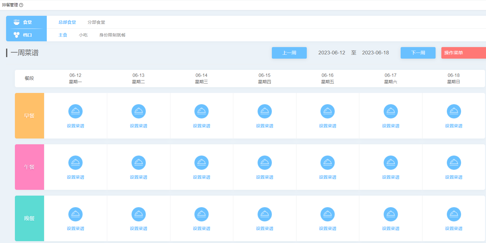The image size is (486, 243).
Task: Advance to next week with 下一周
Action: (418, 53)
